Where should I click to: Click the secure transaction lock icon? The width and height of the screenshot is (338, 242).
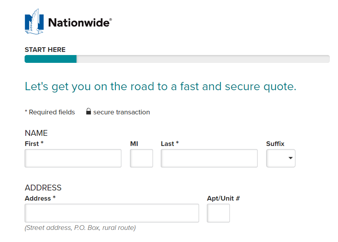pos(89,112)
